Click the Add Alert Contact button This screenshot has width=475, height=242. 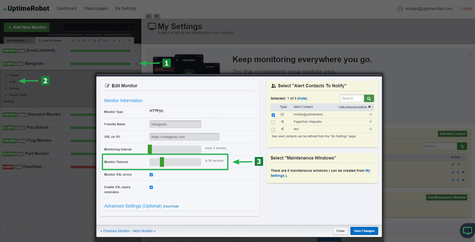tap(453, 134)
